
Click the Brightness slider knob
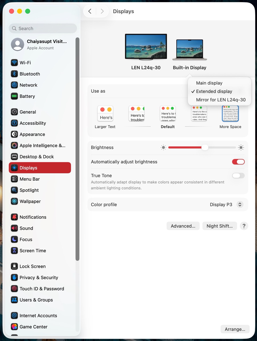(205, 147)
